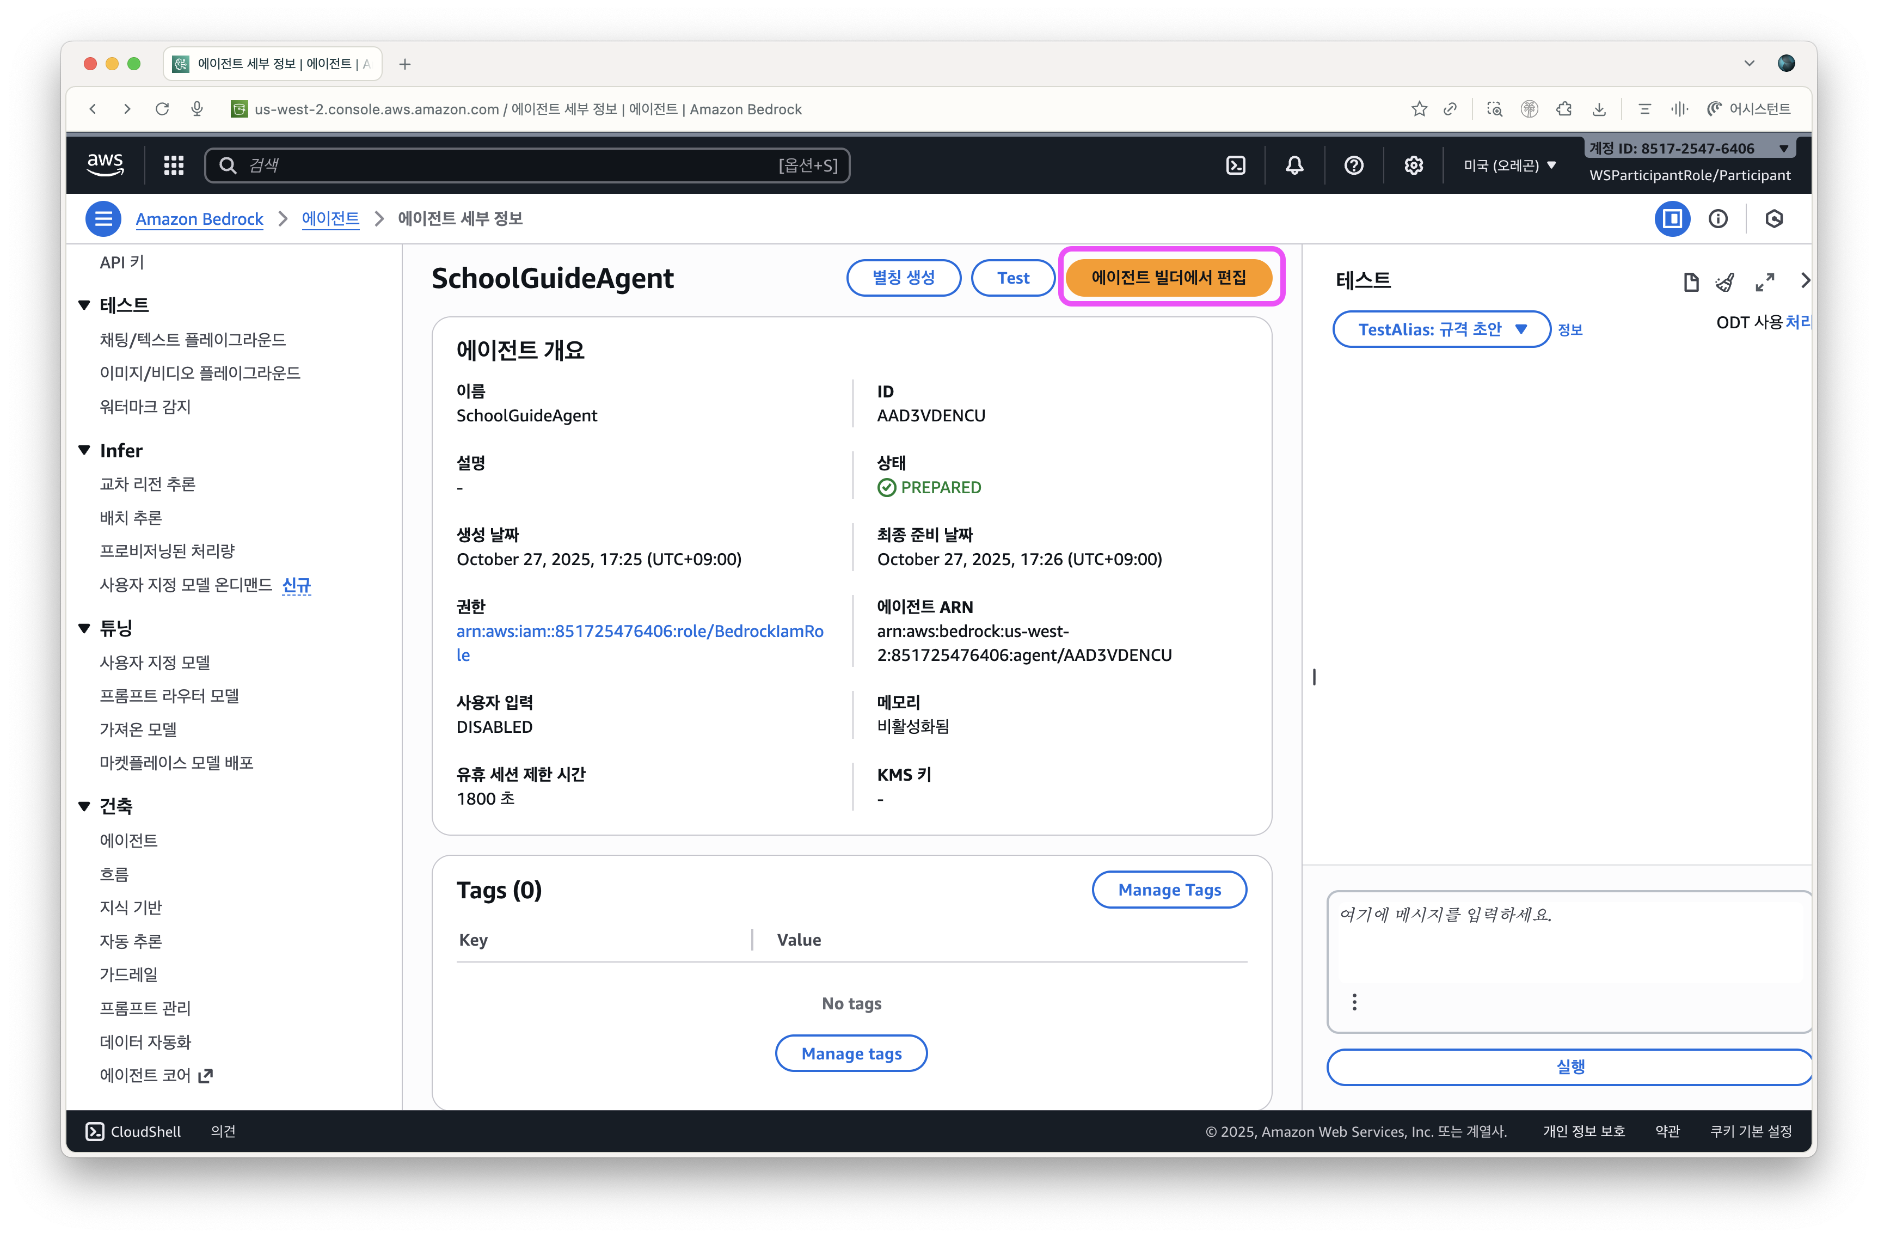Open the BedrockIamRole ARN link

(x=640, y=643)
